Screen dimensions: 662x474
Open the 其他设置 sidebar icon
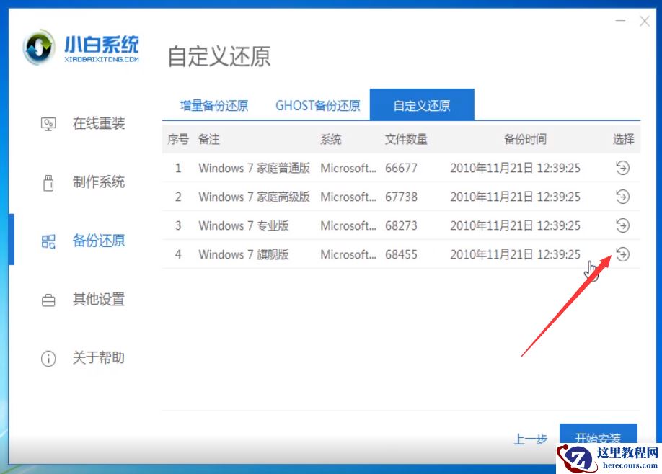[x=48, y=300]
